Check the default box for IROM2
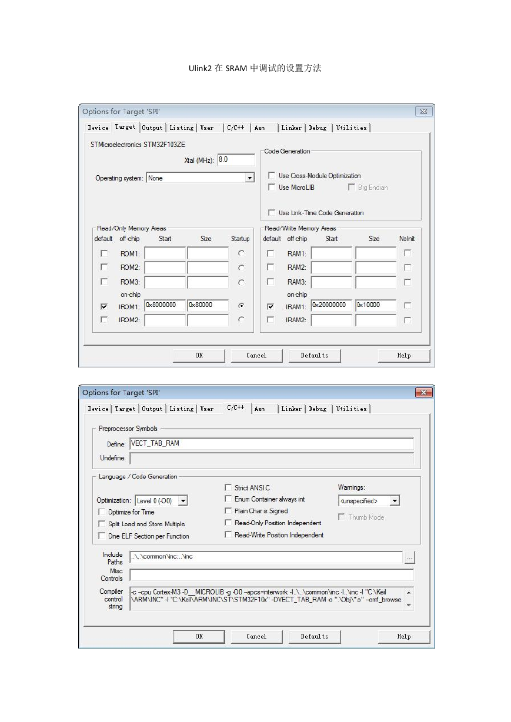Image resolution: width=511 pixels, height=722 pixels. click(x=104, y=320)
